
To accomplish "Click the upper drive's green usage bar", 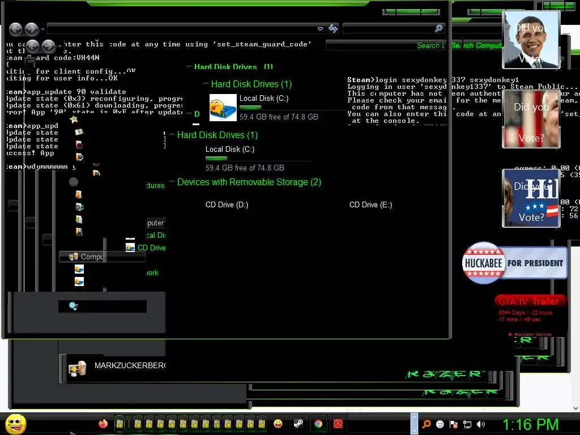I will 250,108.
